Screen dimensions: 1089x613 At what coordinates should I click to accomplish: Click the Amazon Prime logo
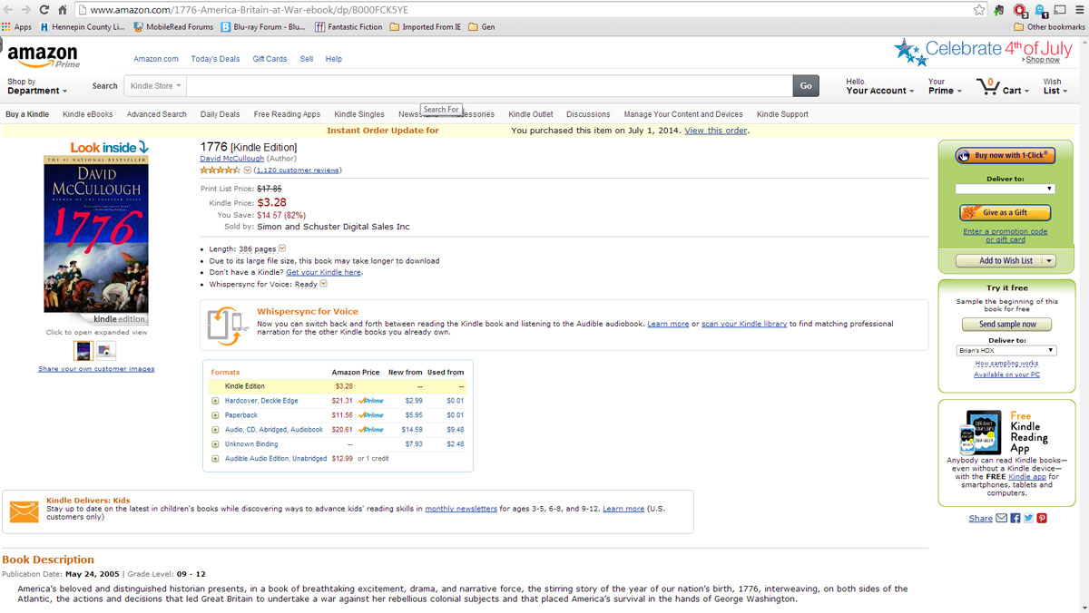tap(44, 56)
